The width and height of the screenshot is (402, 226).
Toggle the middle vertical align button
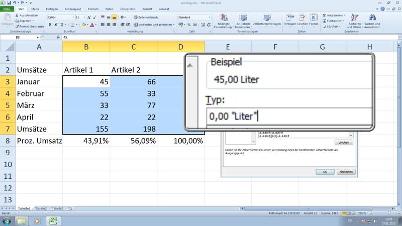(x=109, y=17)
